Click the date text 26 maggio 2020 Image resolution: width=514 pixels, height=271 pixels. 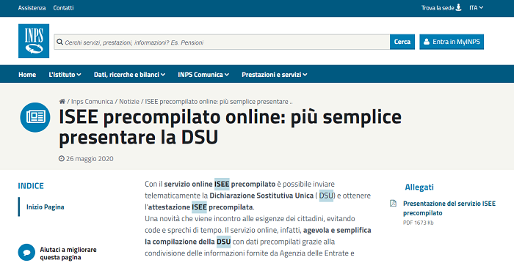[x=90, y=158]
